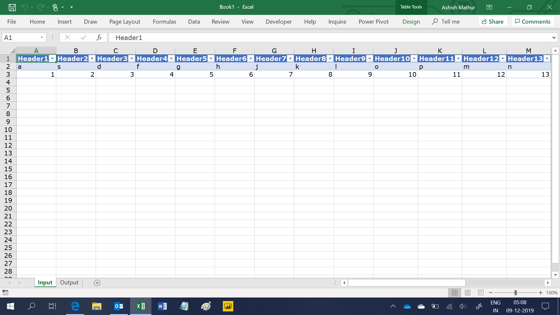Open the Power Pivot ribbon tab
Viewport: 560px width, 315px height.
tap(374, 22)
